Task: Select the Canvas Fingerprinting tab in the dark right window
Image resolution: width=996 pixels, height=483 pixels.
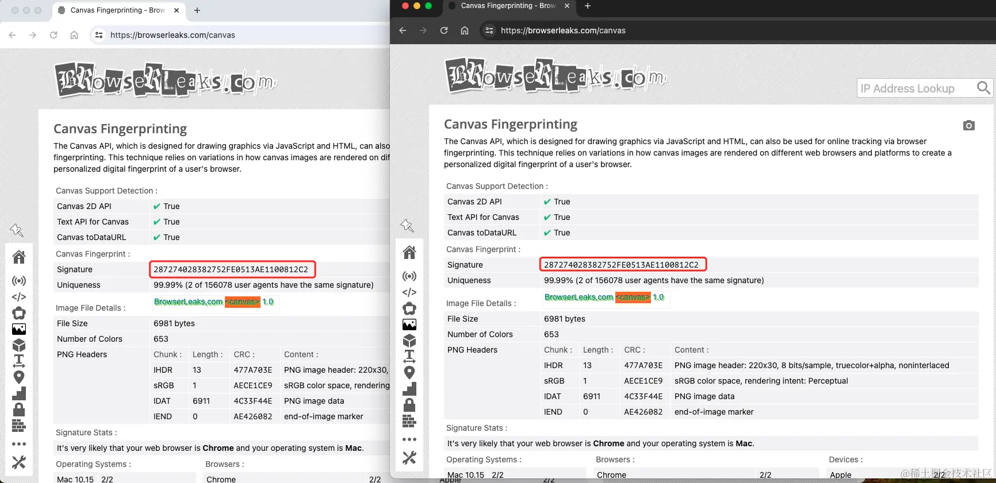Action: 508,6
